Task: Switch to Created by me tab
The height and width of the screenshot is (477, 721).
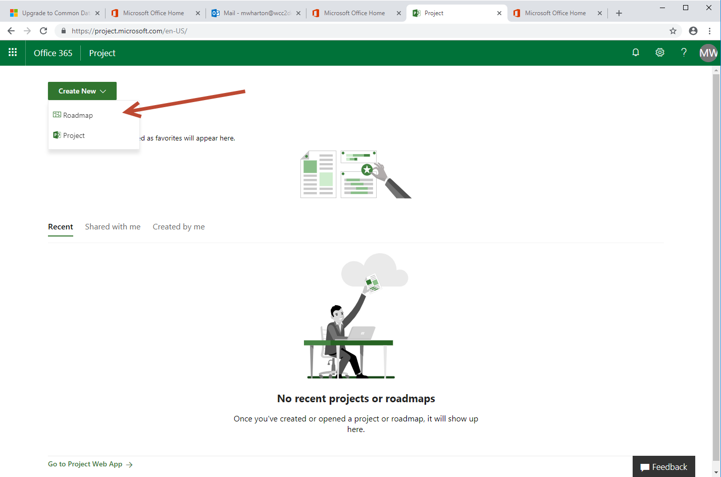Action: (179, 227)
